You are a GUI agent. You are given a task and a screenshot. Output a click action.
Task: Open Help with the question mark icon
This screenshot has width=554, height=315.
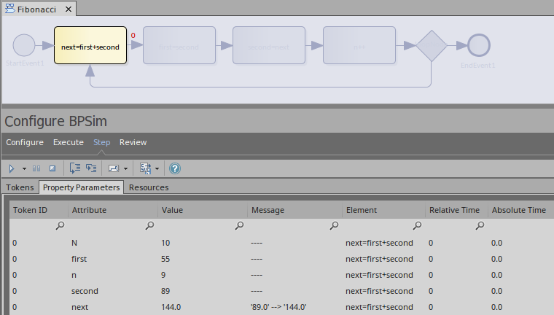pos(175,168)
